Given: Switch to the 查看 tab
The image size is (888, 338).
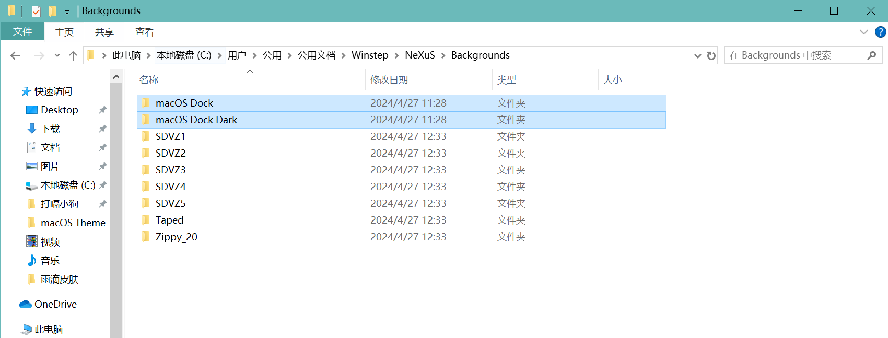Looking at the screenshot, I should [144, 32].
